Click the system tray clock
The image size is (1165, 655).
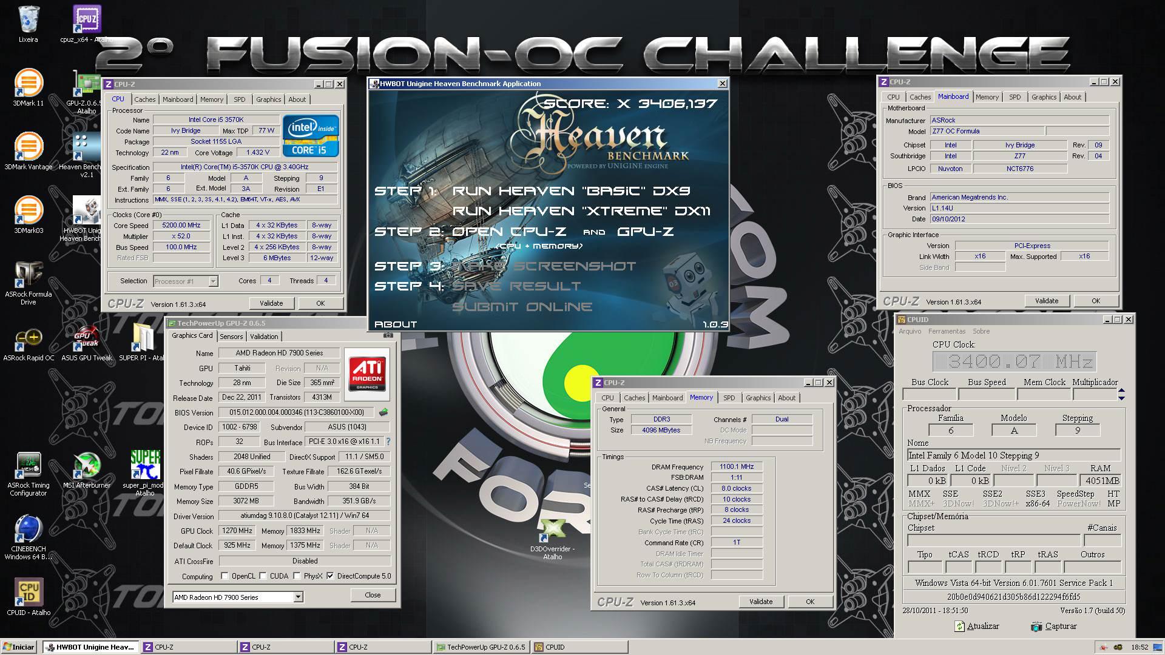coord(1140,647)
